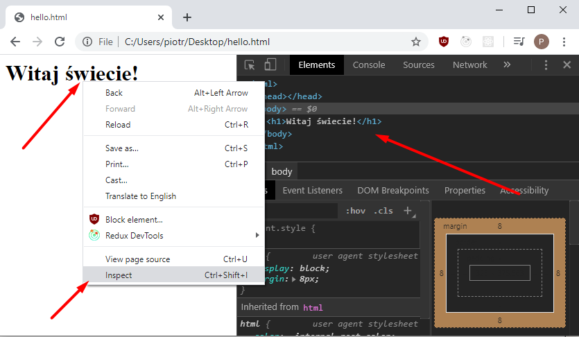
Task: Choose View page source in context menu
Action: click(174, 259)
